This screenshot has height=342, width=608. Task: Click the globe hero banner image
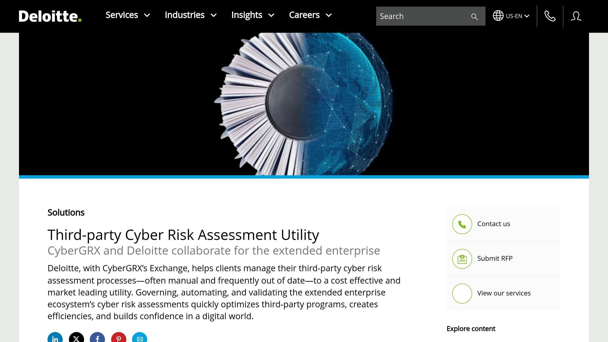(304, 104)
